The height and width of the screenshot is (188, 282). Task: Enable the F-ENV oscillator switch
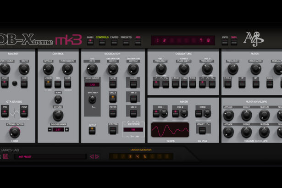(x=184, y=84)
